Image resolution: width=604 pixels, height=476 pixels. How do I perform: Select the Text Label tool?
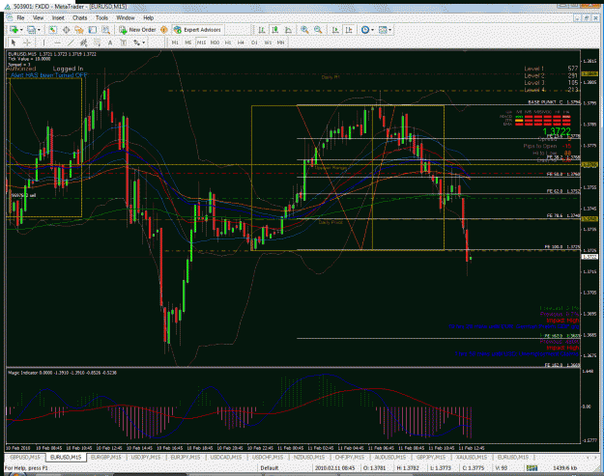(x=124, y=42)
